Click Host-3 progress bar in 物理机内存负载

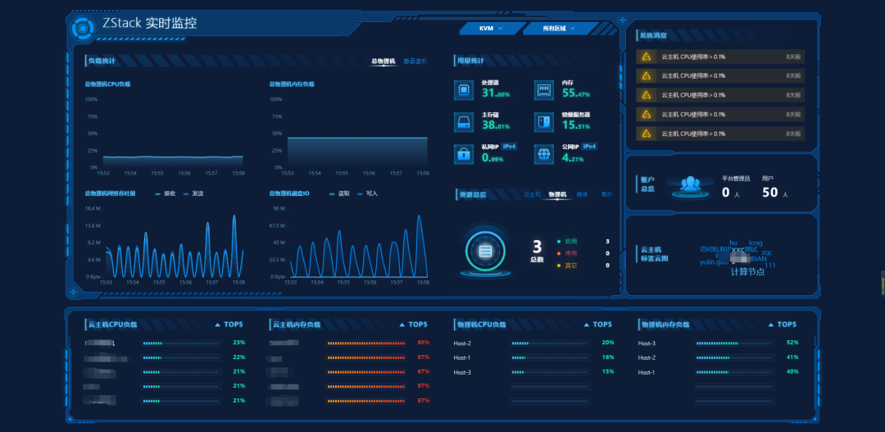coord(734,343)
